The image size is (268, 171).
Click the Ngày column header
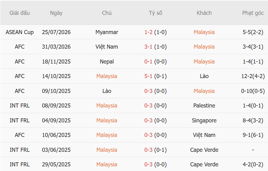tap(56, 13)
